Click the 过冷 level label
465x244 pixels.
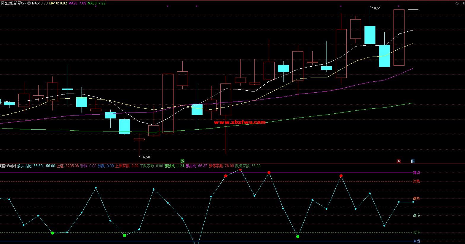click(416, 233)
